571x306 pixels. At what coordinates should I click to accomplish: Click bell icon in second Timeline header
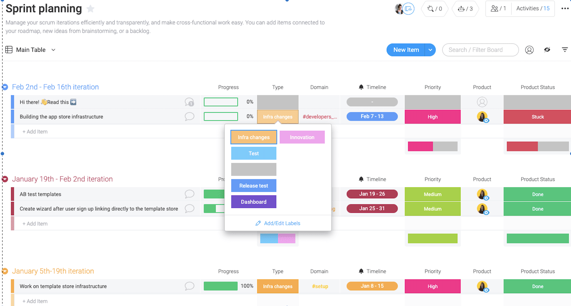(x=361, y=179)
